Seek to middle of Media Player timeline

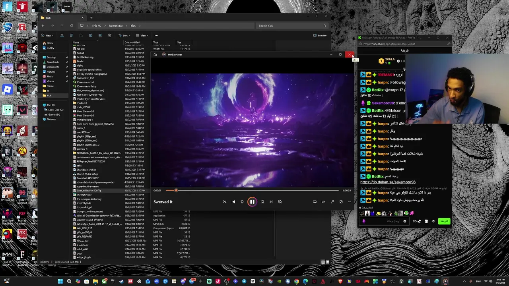[x=252, y=190]
